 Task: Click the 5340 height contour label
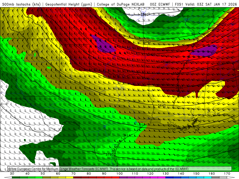pyautogui.click(x=147, y=41)
